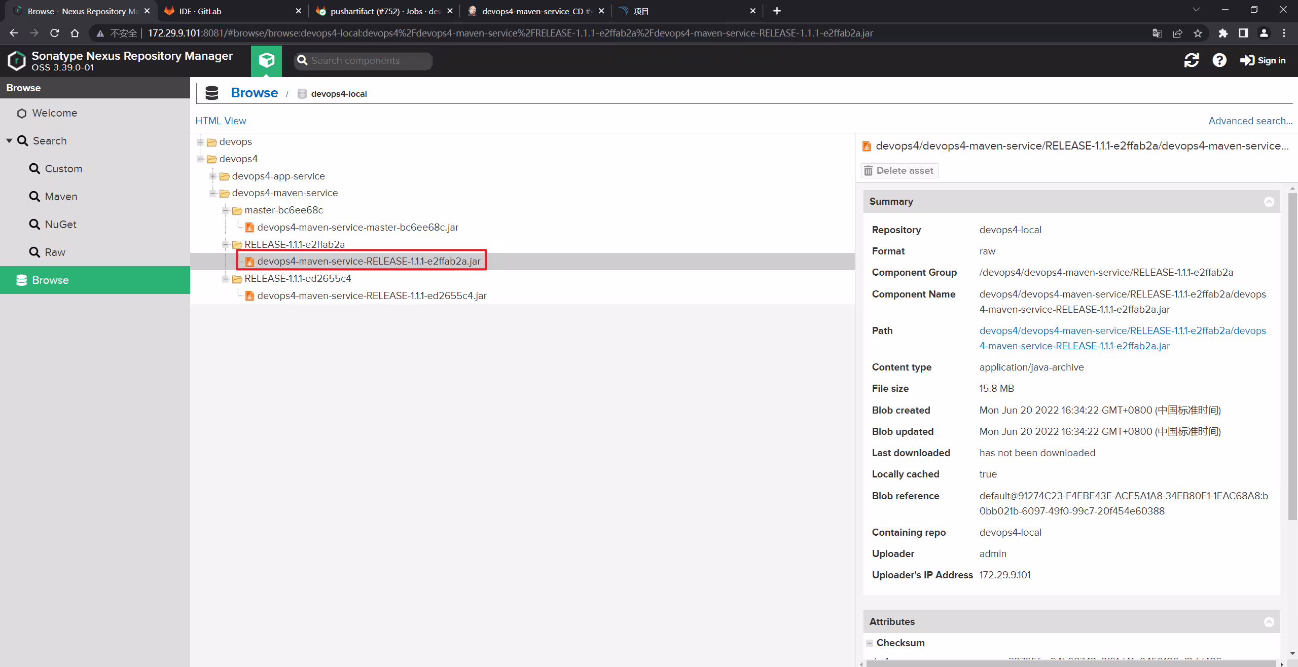Click the details panel vertical scrollbar

point(1292,355)
